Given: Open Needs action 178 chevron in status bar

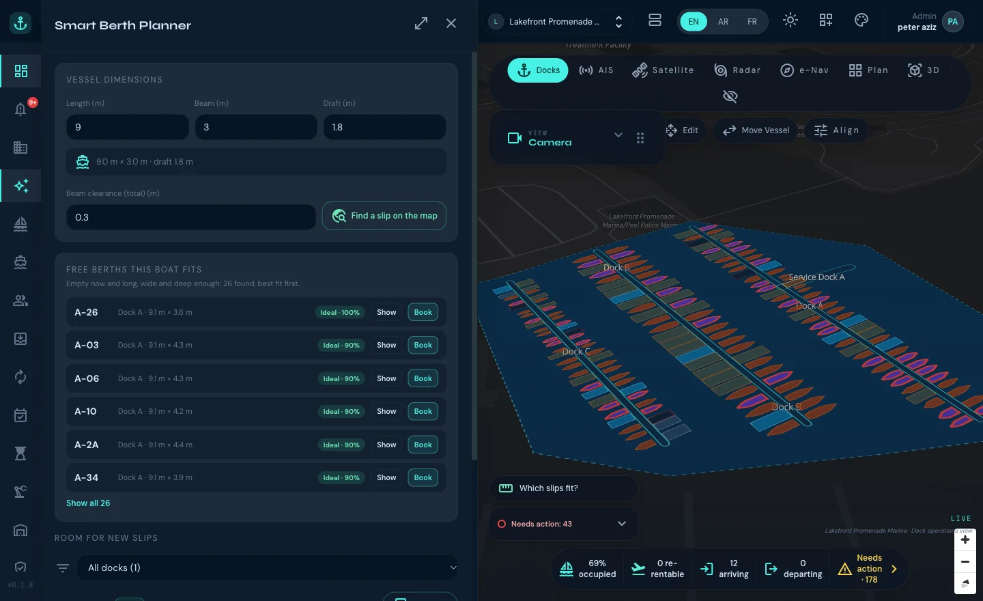Looking at the screenshot, I should point(894,569).
